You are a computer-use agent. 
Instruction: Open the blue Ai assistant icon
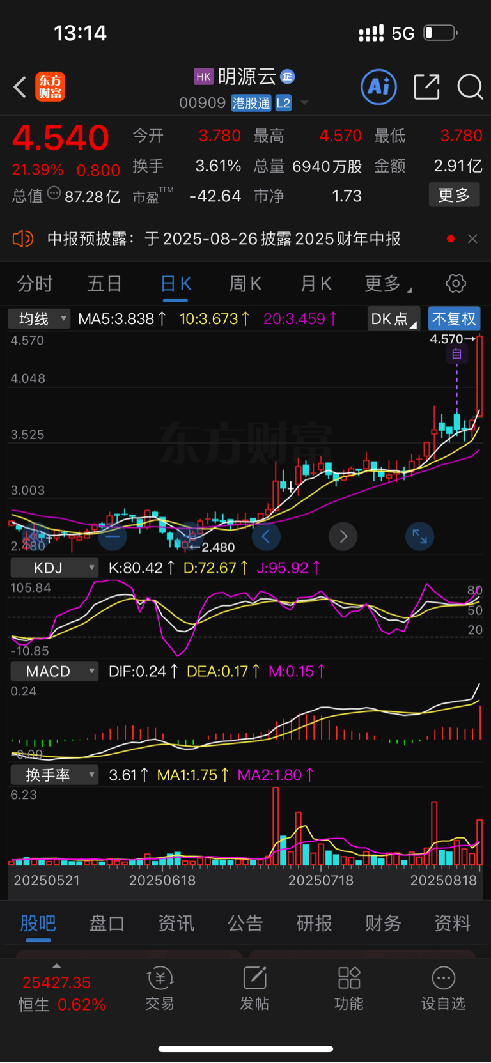point(379,87)
